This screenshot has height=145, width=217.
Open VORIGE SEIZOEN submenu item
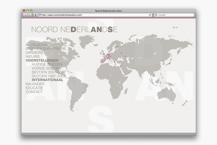46,68
